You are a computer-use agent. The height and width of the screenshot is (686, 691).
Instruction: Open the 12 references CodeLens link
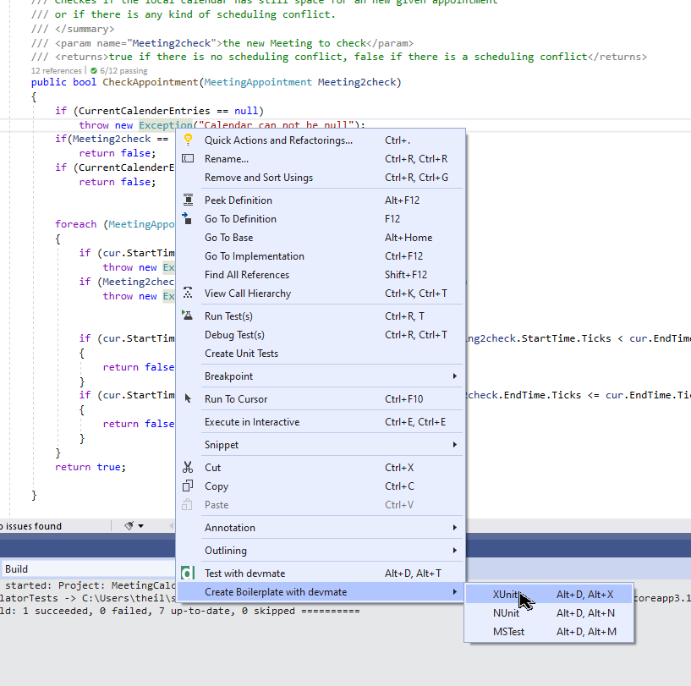[56, 70]
